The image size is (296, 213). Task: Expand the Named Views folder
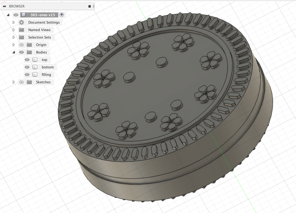(x=14, y=30)
